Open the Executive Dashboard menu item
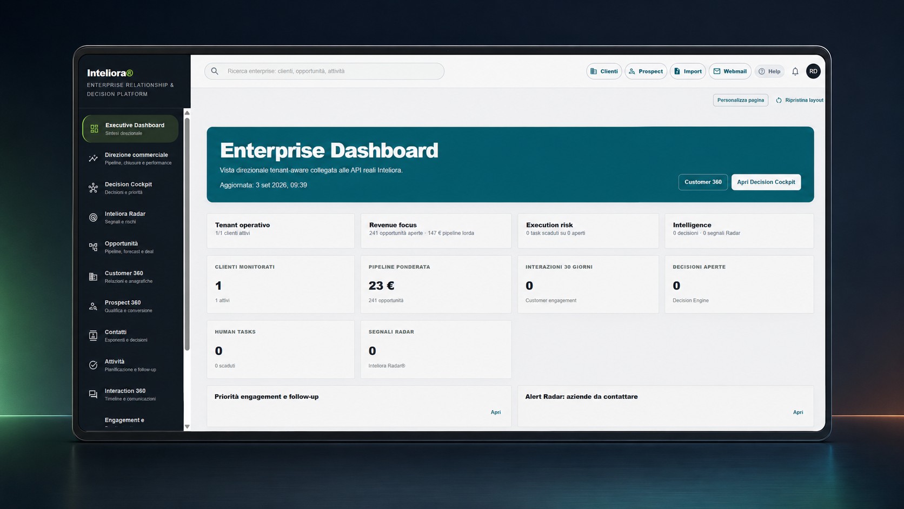 (130, 129)
